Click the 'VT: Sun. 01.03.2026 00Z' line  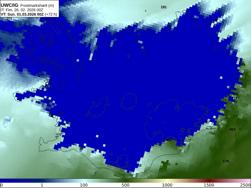click(22, 14)
